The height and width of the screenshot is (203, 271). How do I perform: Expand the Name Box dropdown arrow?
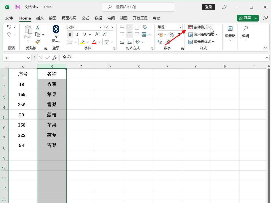(28, 58)
